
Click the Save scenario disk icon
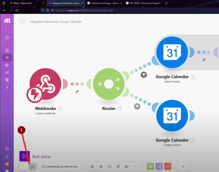point(92,166)
